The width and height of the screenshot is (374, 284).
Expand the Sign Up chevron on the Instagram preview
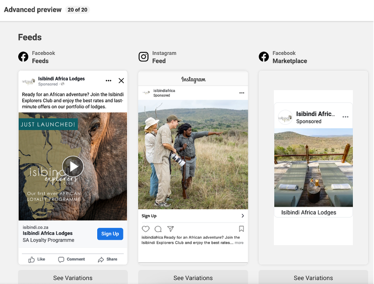(x=243, y=216)
